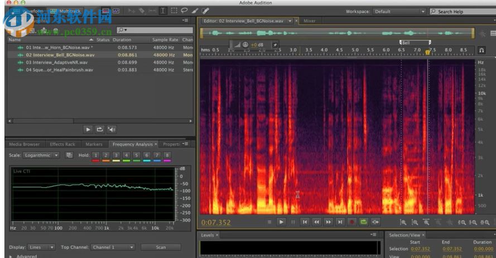Toggle Hold button 1 in Frequency Analysis
The width and height of the screenshot is (496, 258).
coord(95,155)
